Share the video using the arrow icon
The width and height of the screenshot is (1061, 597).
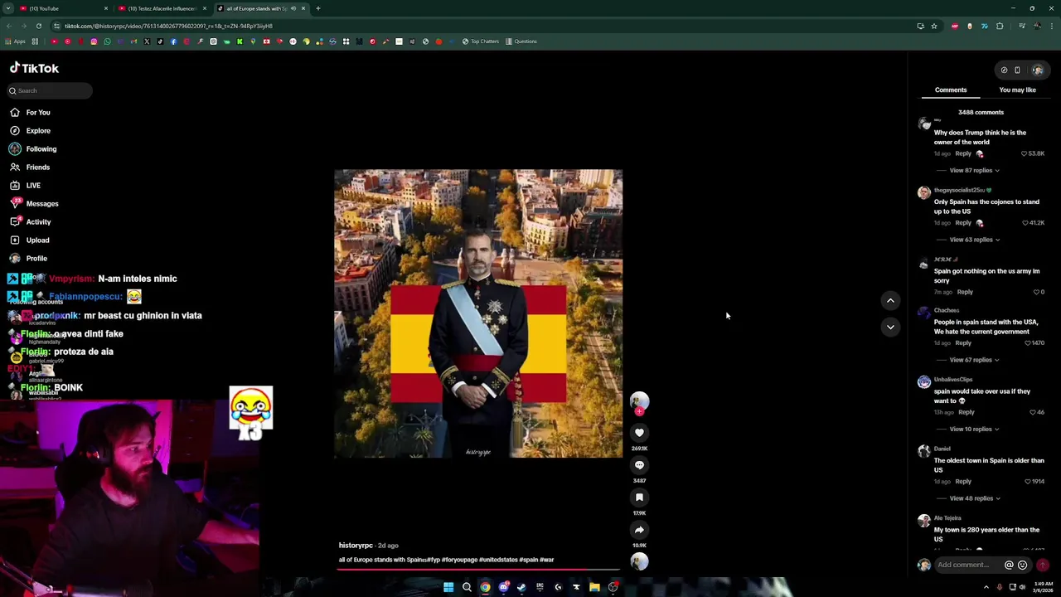coord(639,530)
